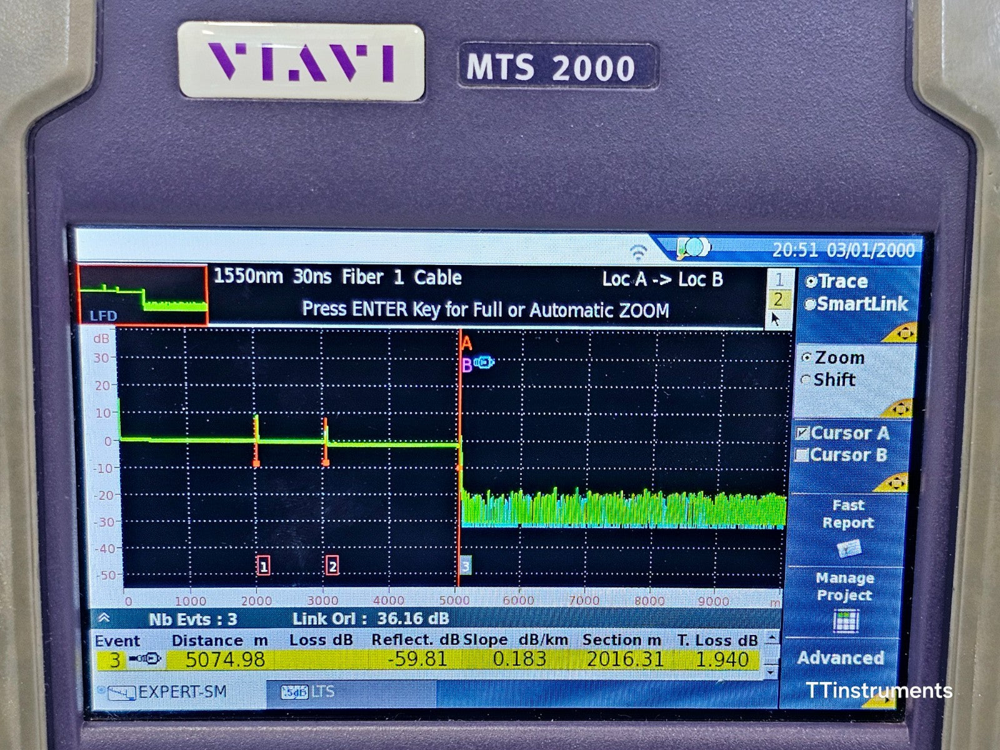1000x750 pixels.
Task: Switch to the EXPERT-SM tab
Action: (181, 691)
